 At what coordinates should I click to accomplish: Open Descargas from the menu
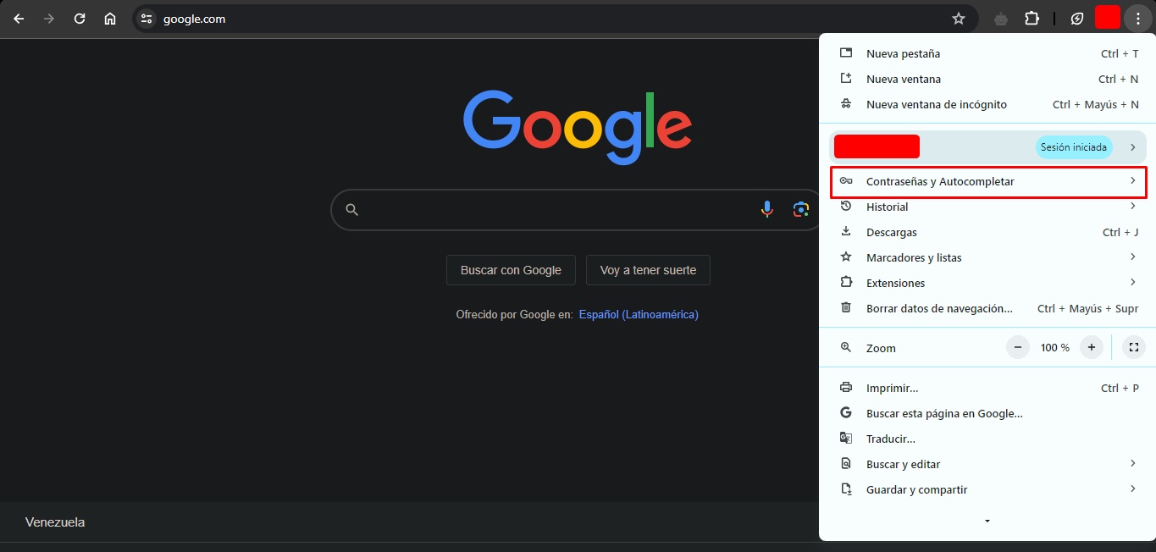click(987, 232)
